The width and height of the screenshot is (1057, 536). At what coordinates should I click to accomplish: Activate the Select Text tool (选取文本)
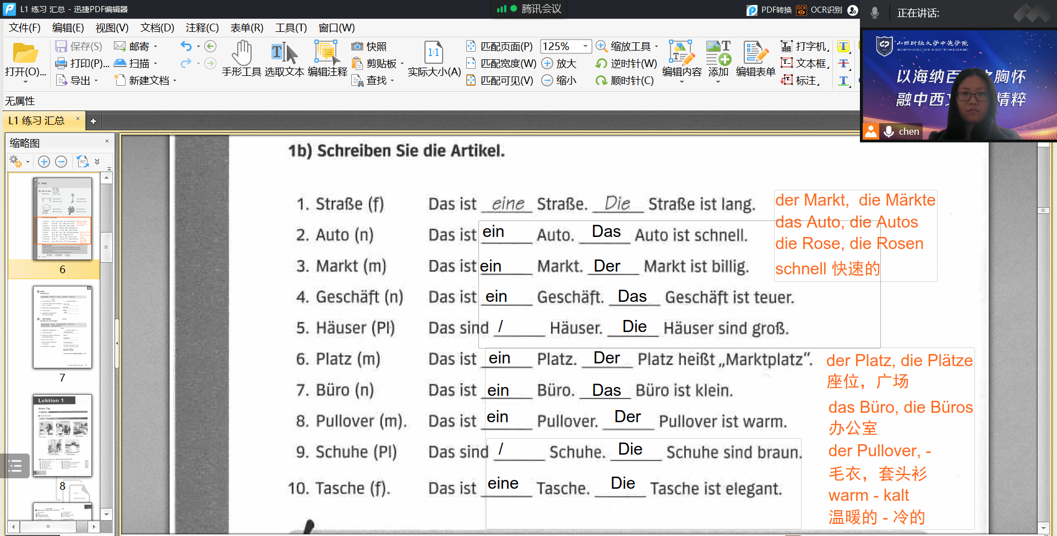click(284, 58)
